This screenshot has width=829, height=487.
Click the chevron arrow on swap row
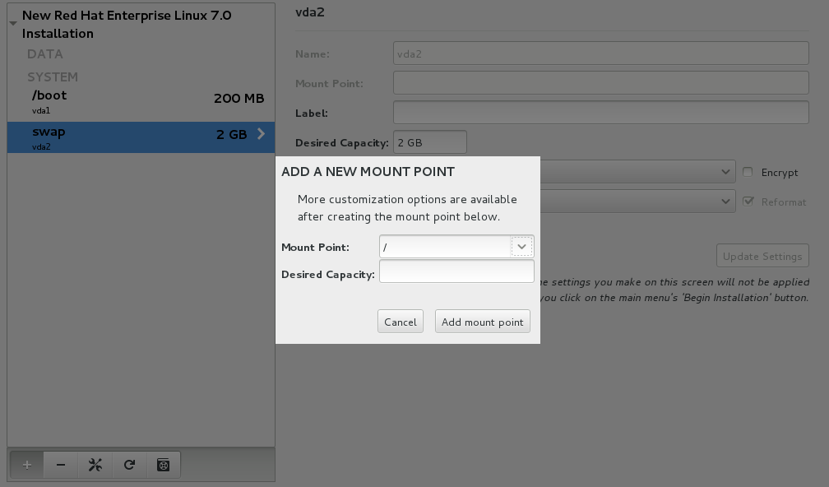[262, 134]
